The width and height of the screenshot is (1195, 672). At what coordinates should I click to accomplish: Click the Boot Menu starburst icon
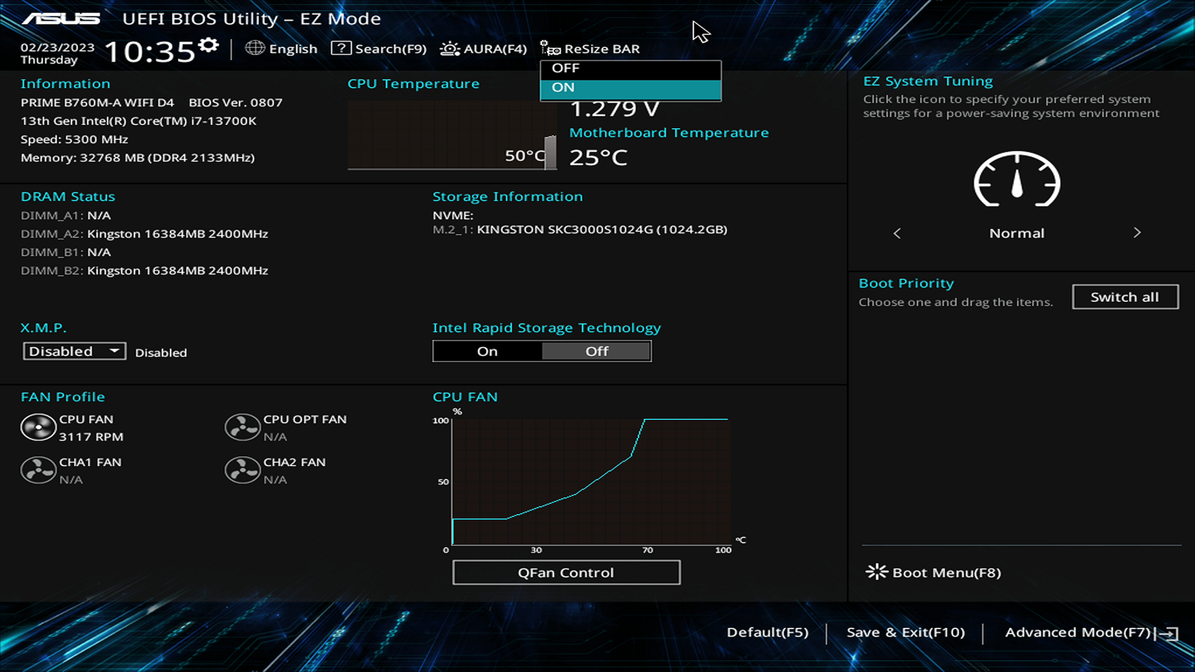click(876, 572)
